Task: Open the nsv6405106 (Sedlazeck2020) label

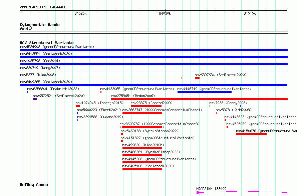Action: coord(148,166)
